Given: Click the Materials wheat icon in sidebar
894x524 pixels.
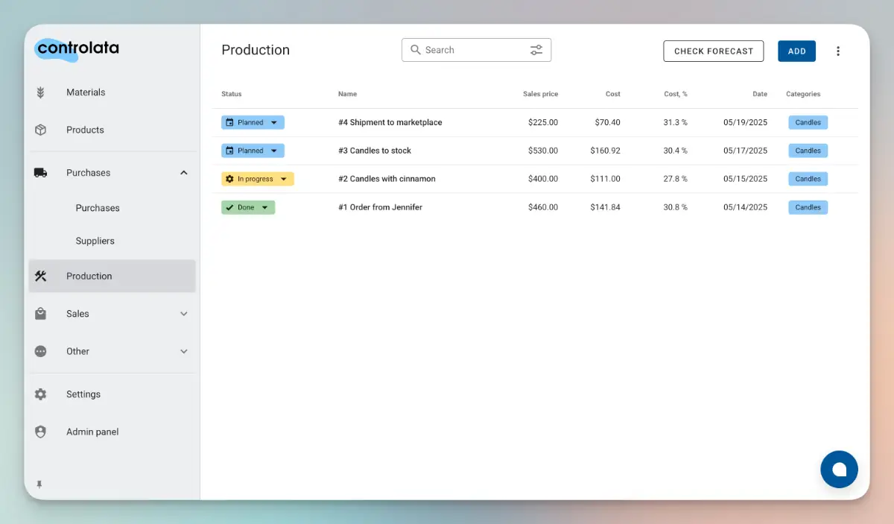Looking at the screenshot, I should point(40,92).
